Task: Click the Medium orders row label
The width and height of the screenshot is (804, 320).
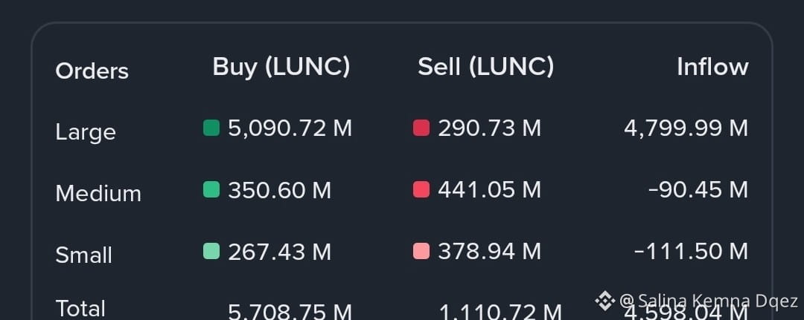Action: pyautogui.click(x=98, y=194)
